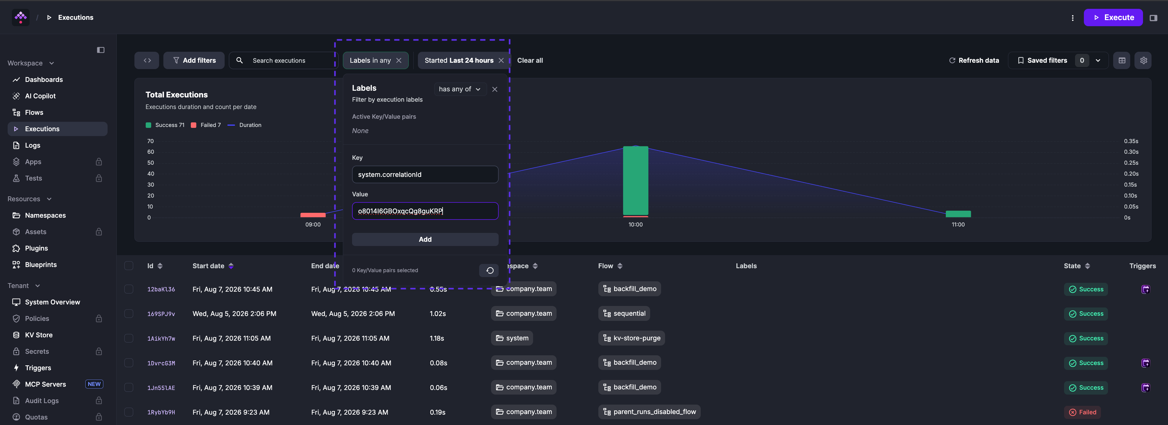This screenshot has width=1168, height=425.
Task: Click the green 10:00 chart bar
Action: point(635,181)
